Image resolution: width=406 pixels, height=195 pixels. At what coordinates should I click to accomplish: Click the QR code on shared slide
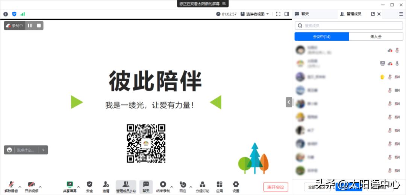coord(146,143)
